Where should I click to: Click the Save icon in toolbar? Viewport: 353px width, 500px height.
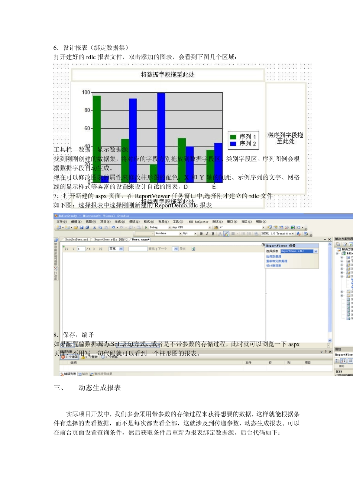pos(81,227)
